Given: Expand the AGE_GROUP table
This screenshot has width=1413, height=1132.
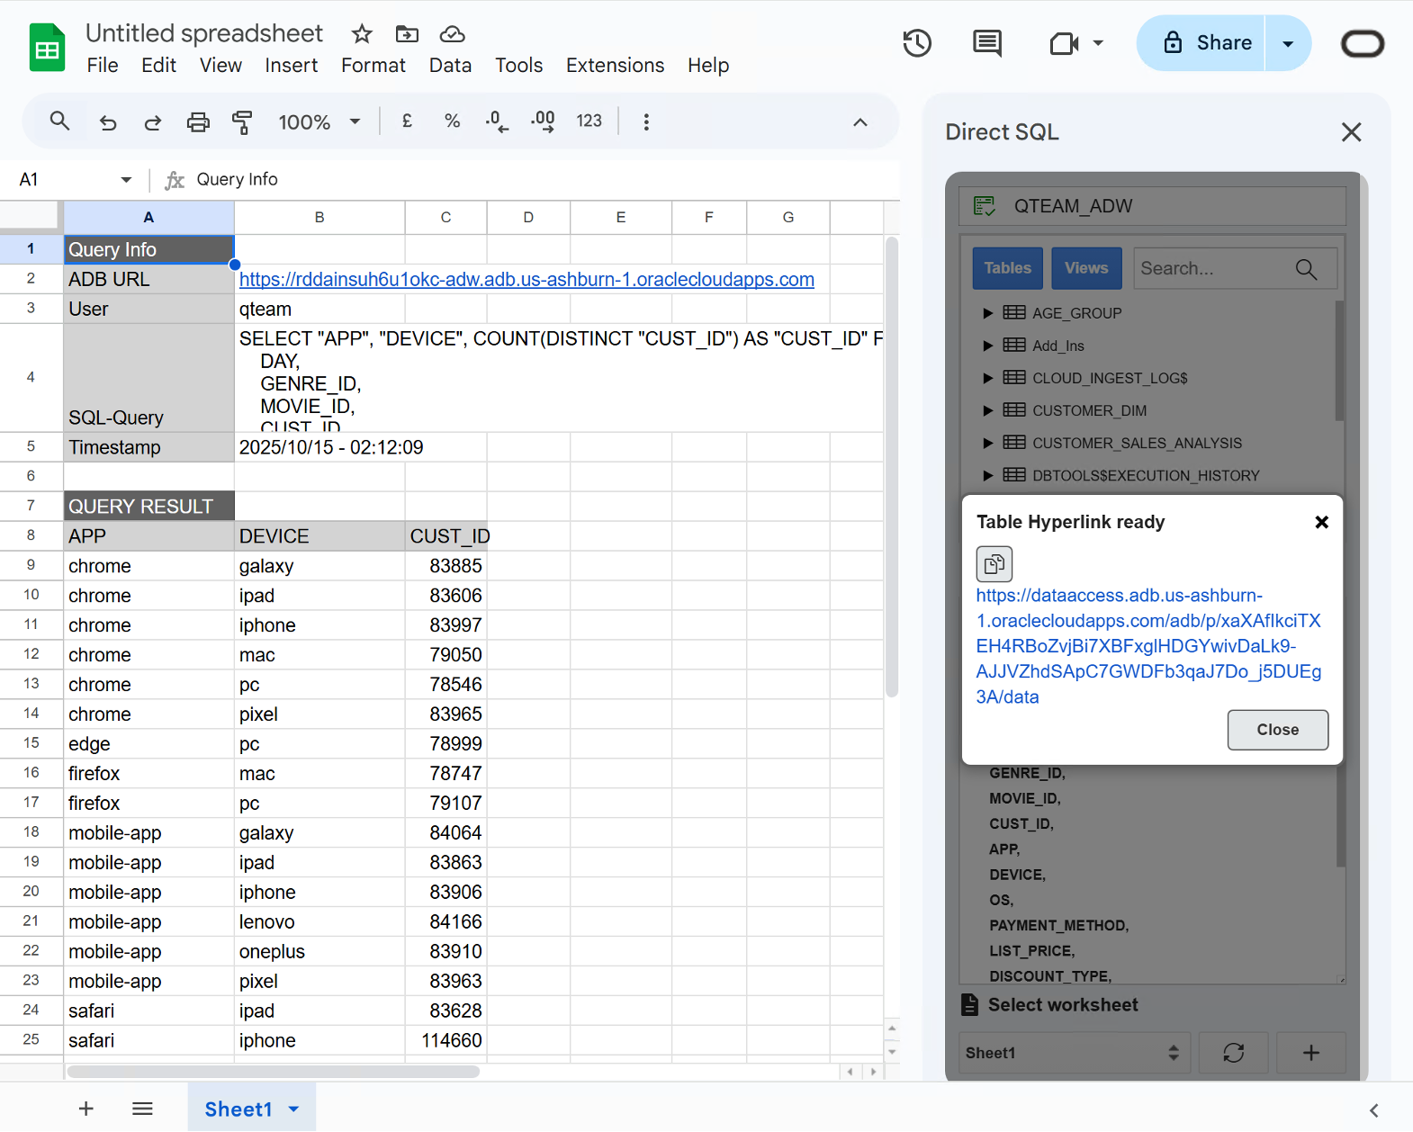Looking at the screenshot, I should click(987, 313).
